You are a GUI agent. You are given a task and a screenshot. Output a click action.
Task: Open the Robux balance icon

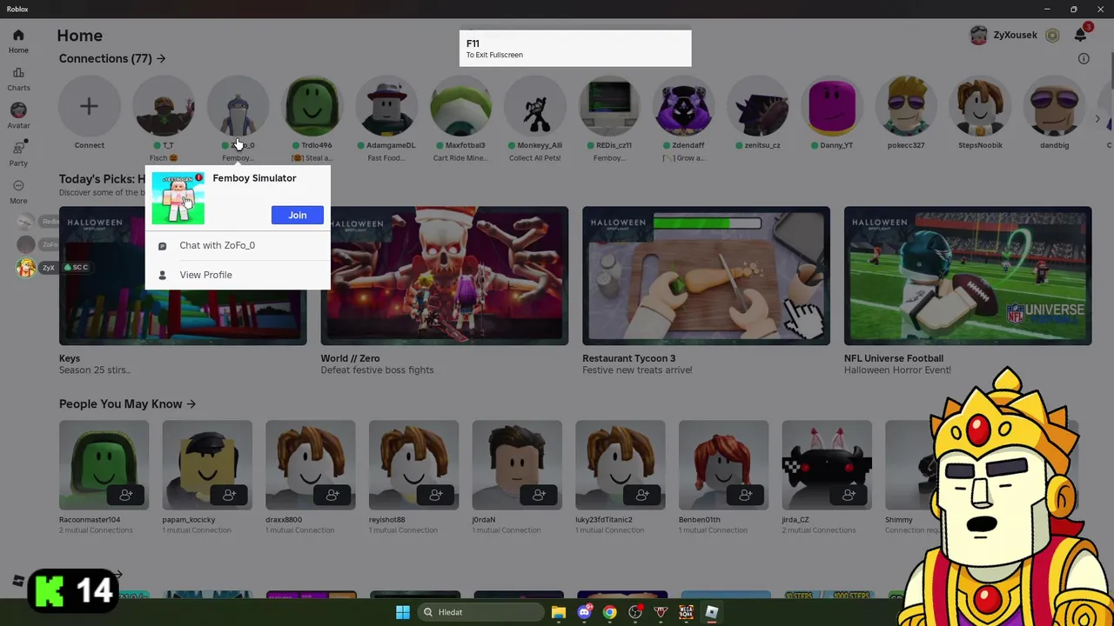point(1052,36)
